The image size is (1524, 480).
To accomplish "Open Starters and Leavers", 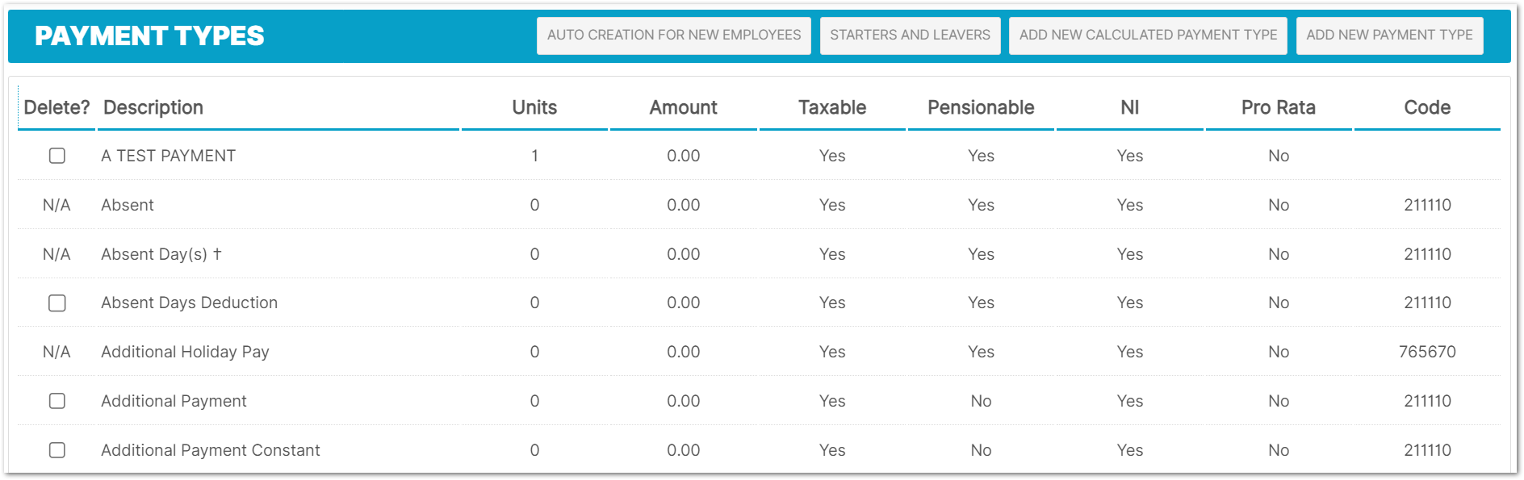I will click(910, 35).
